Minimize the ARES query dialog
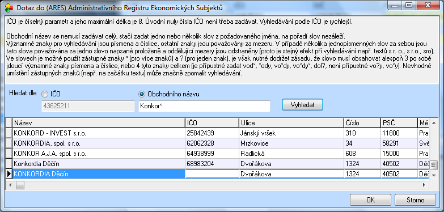The image size is (444, 212). click(395, 5)
